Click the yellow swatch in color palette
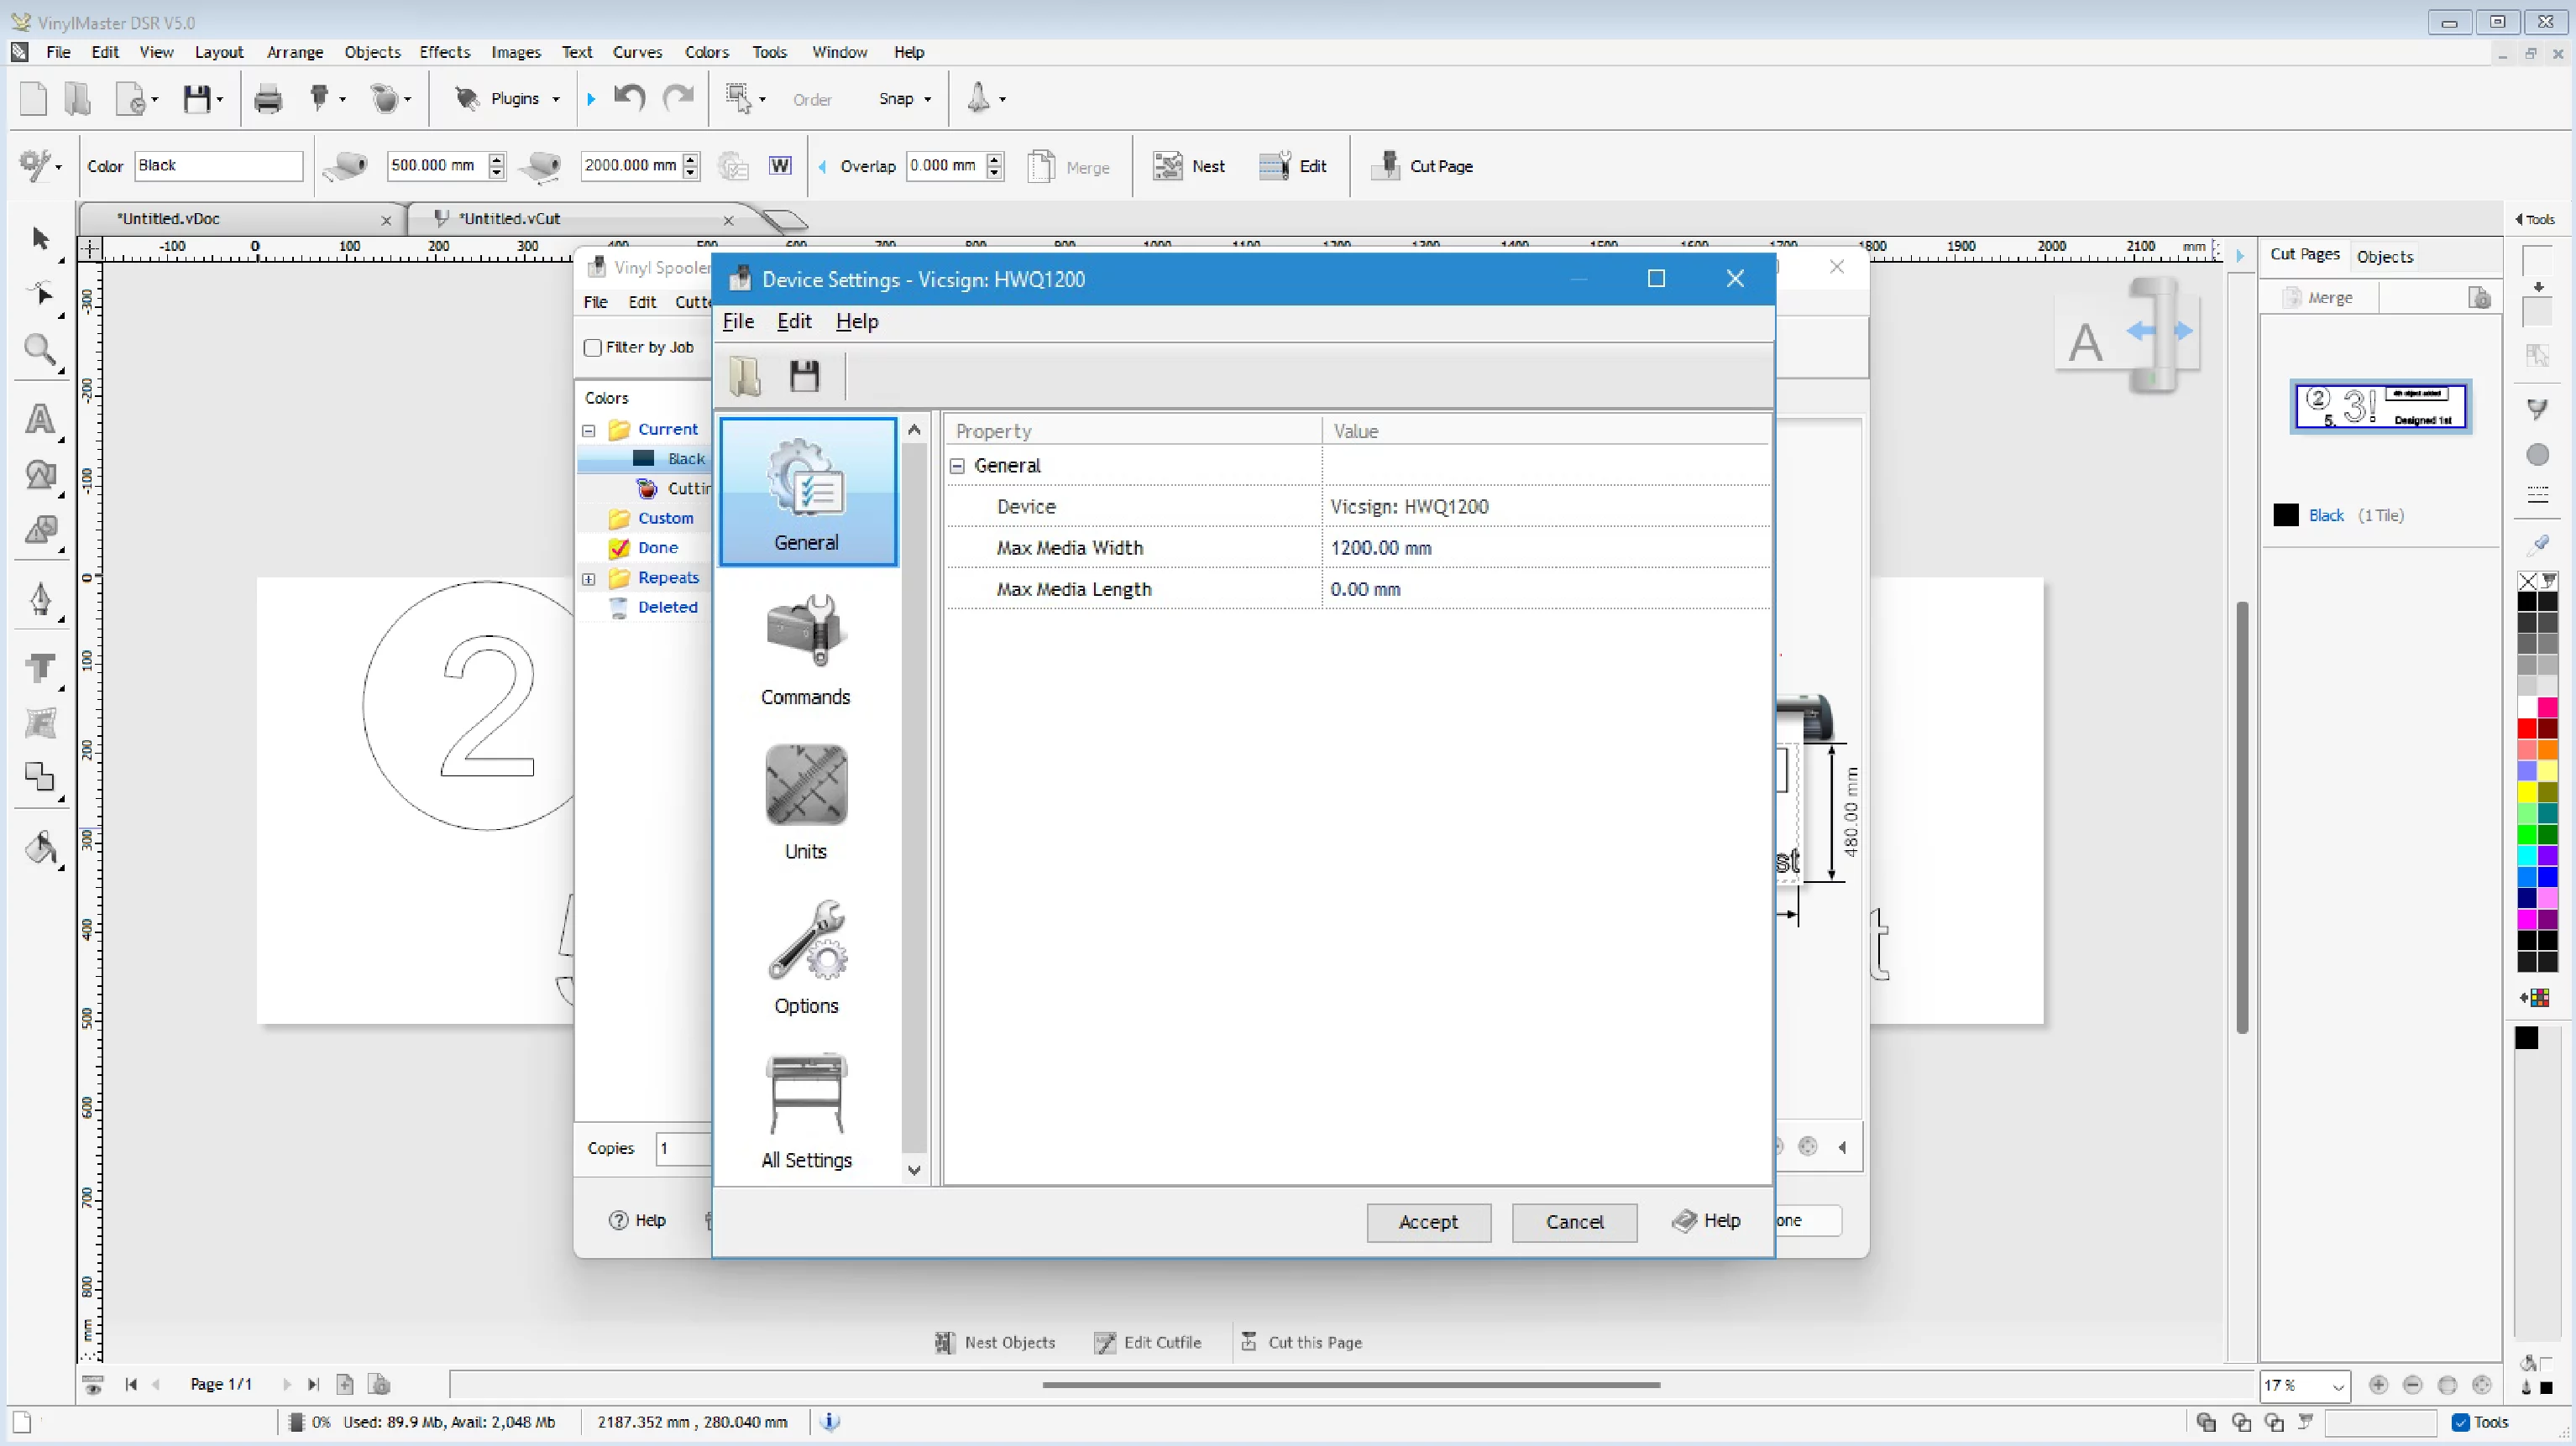This screenshot has height=1446, width=2576. [2526, 792]
